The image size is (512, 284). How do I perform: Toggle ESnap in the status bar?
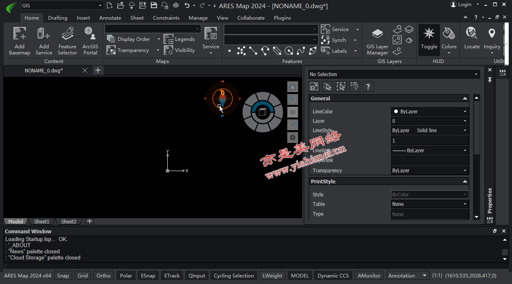click(148, 276)
